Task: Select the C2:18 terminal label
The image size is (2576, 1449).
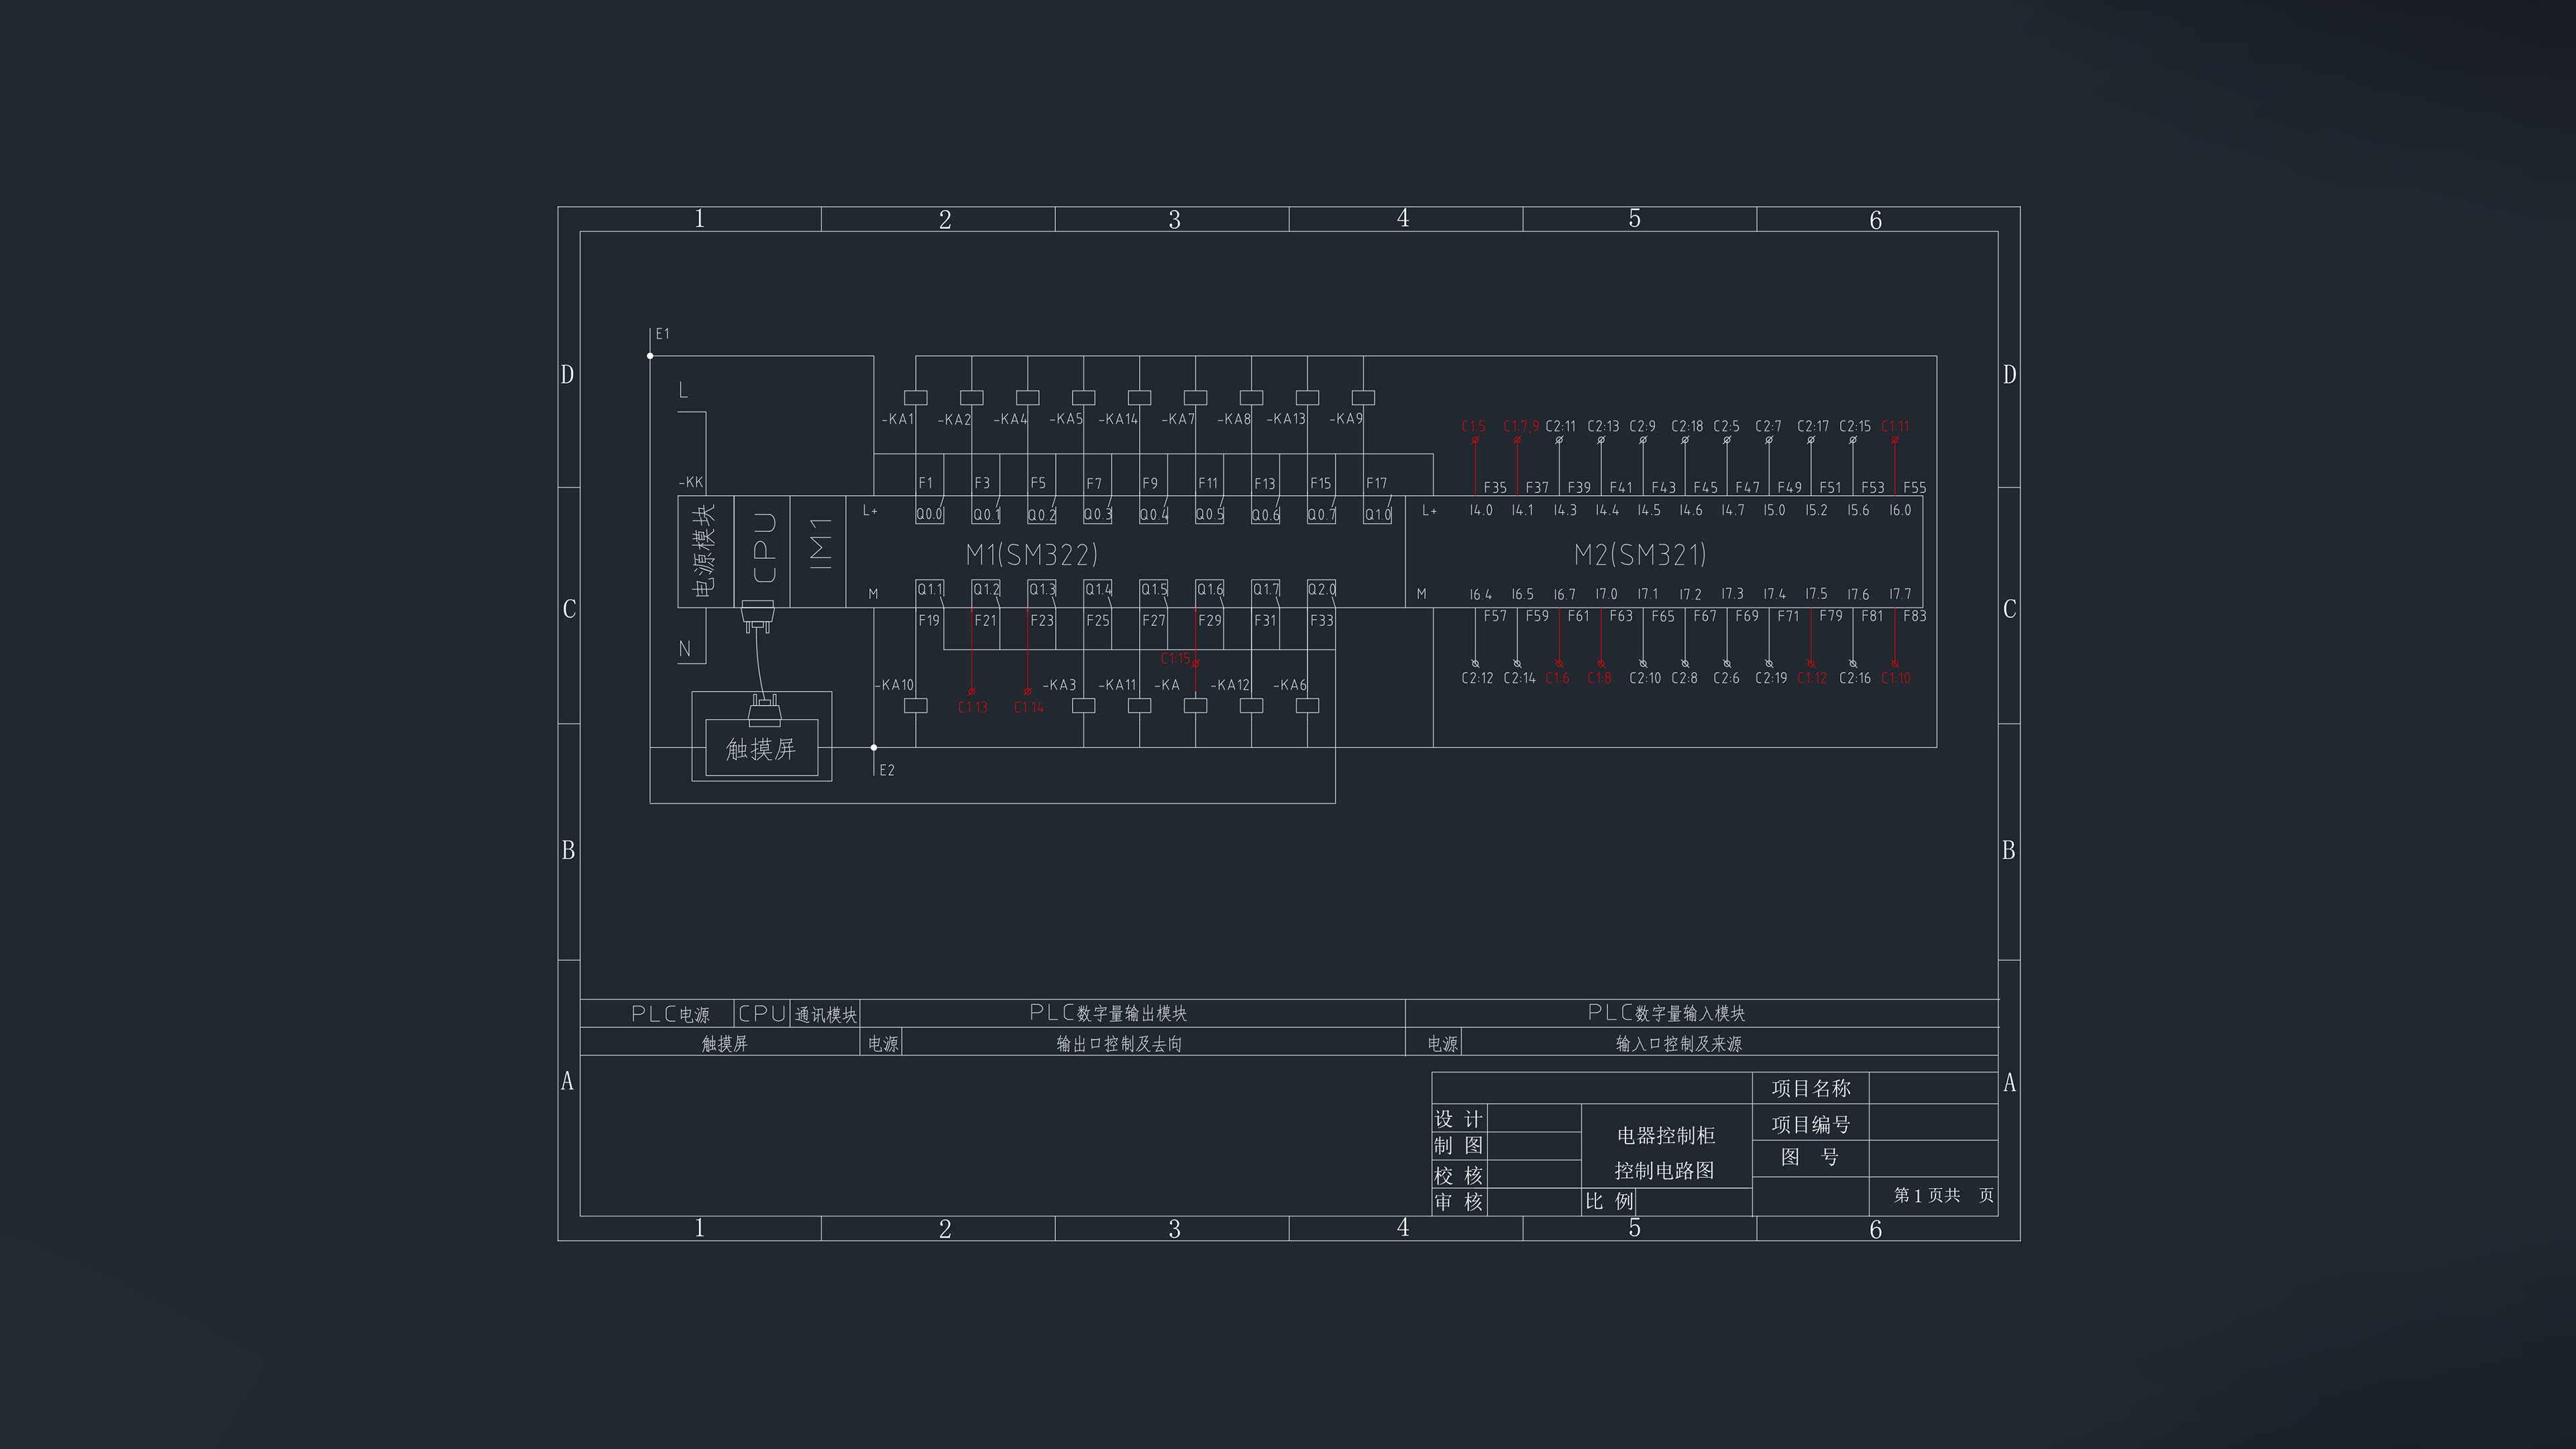Action: 1687,426
